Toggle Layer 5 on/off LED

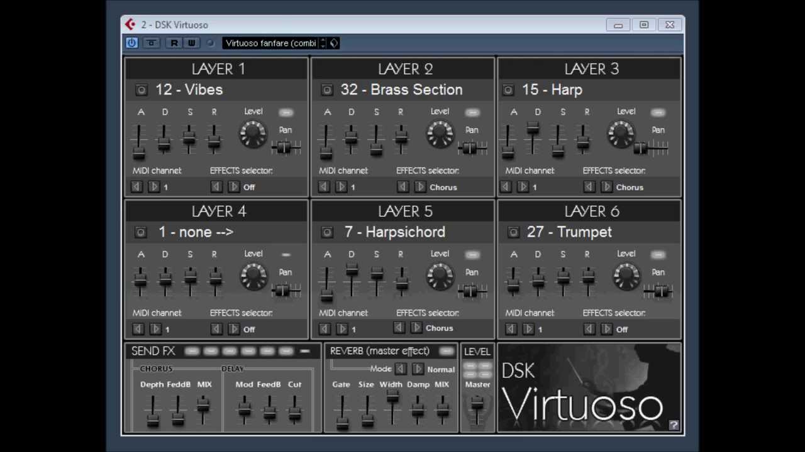[472, 255]
